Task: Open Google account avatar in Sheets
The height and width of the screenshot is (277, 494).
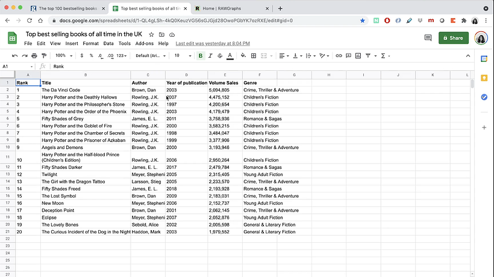Action: click(481, 38)
